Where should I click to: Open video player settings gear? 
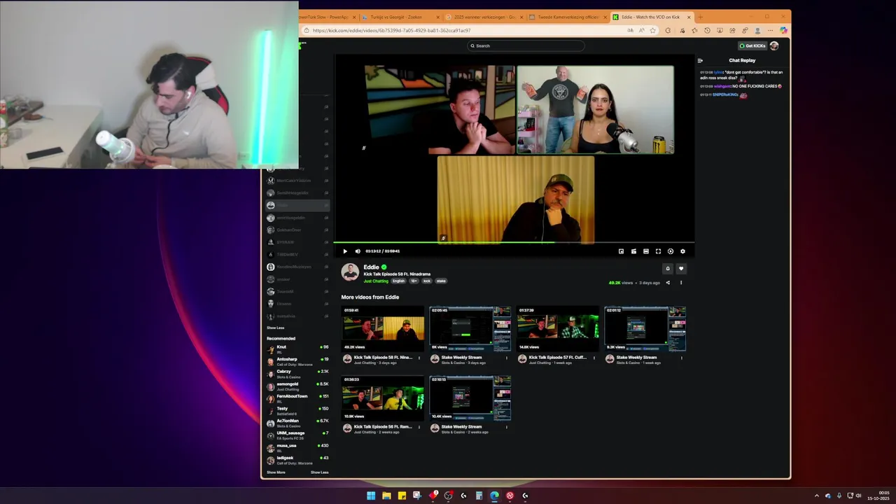682,251
